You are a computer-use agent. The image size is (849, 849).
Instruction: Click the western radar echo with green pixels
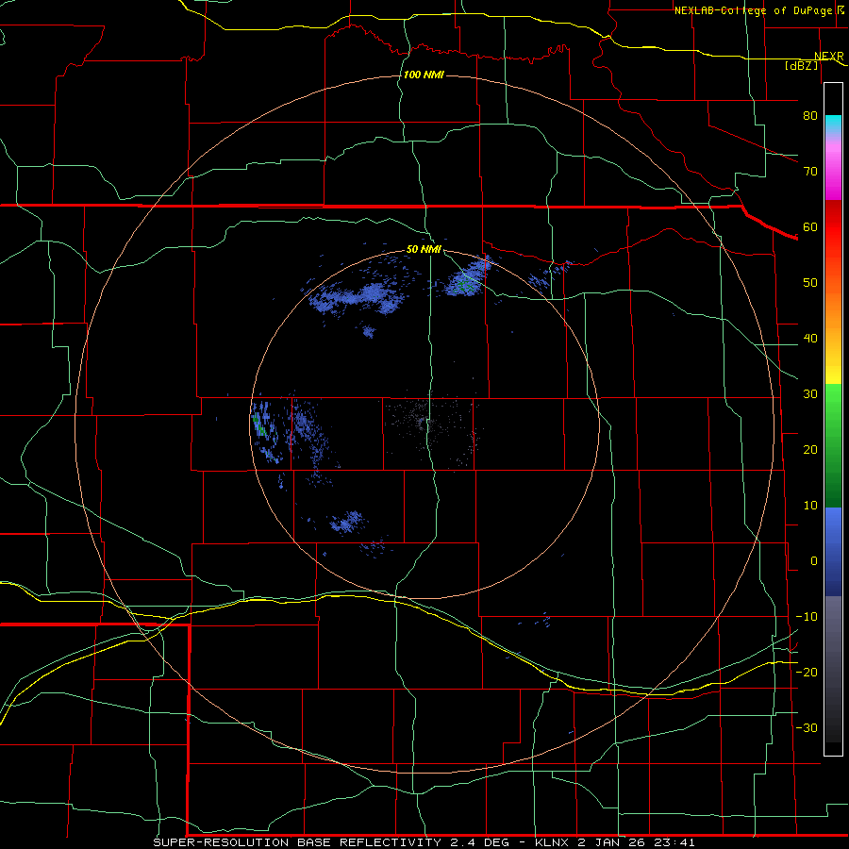(265, 430)
